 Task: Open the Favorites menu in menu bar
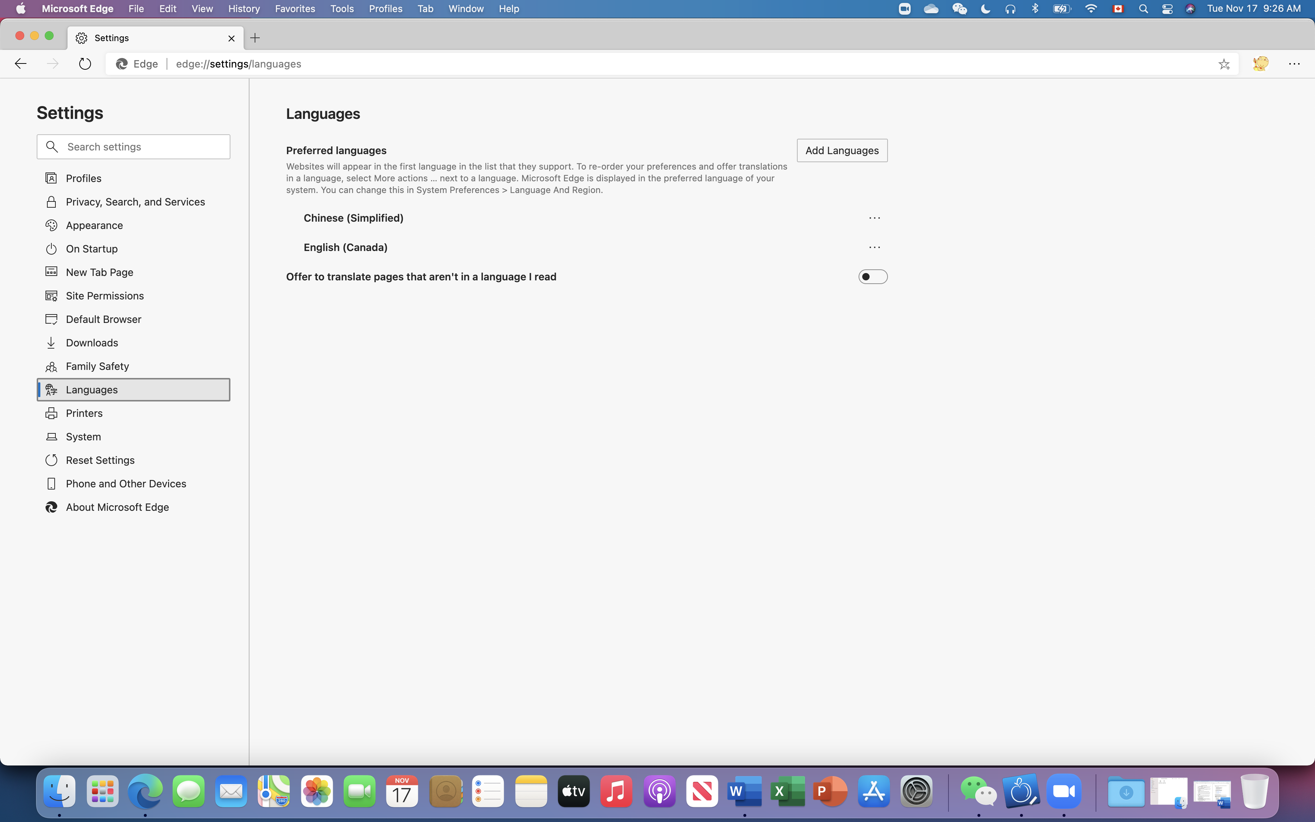click(x=295, y=9)
